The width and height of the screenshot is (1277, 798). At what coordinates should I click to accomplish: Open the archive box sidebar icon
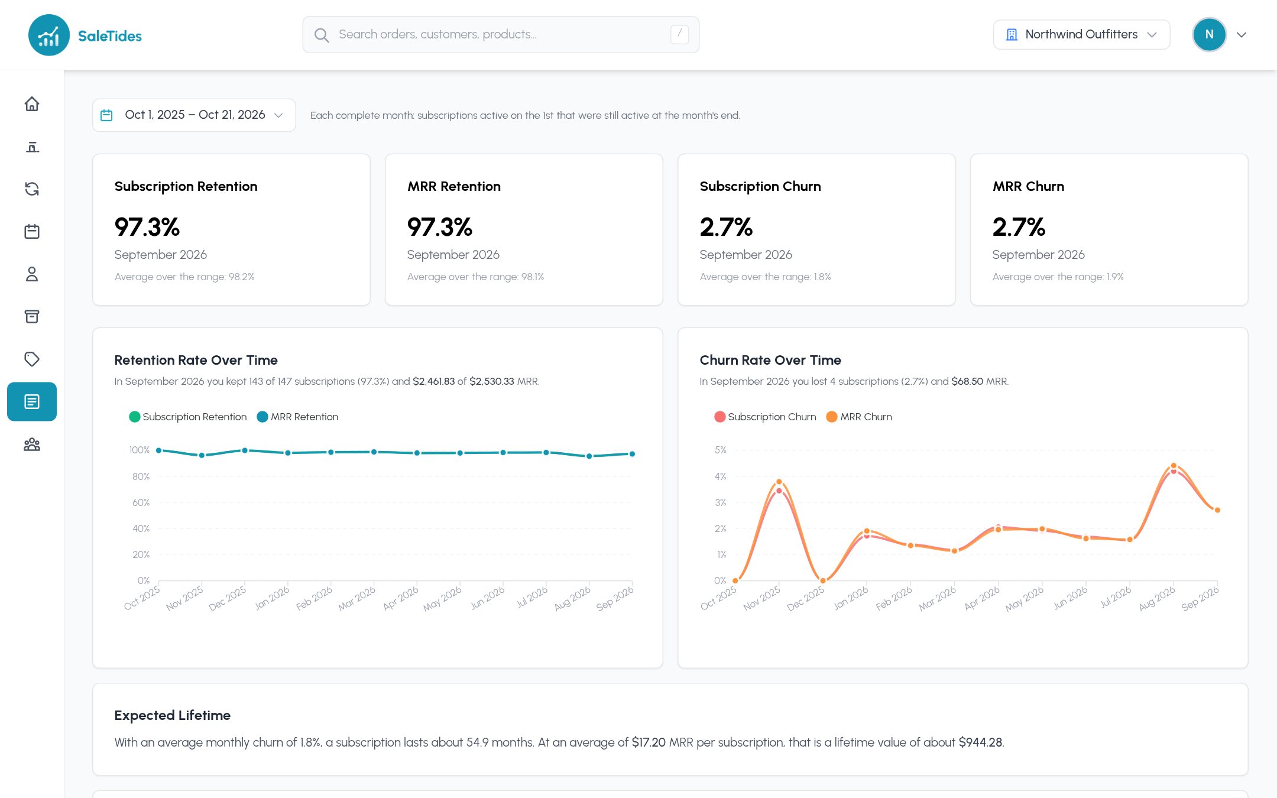32,317
